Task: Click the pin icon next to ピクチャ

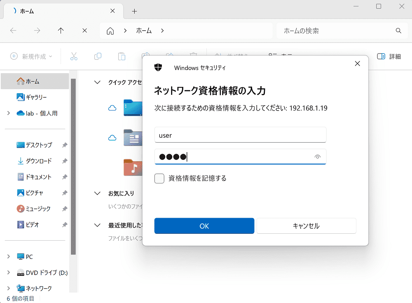Action: pyautogui.click(x=65, y=193)
